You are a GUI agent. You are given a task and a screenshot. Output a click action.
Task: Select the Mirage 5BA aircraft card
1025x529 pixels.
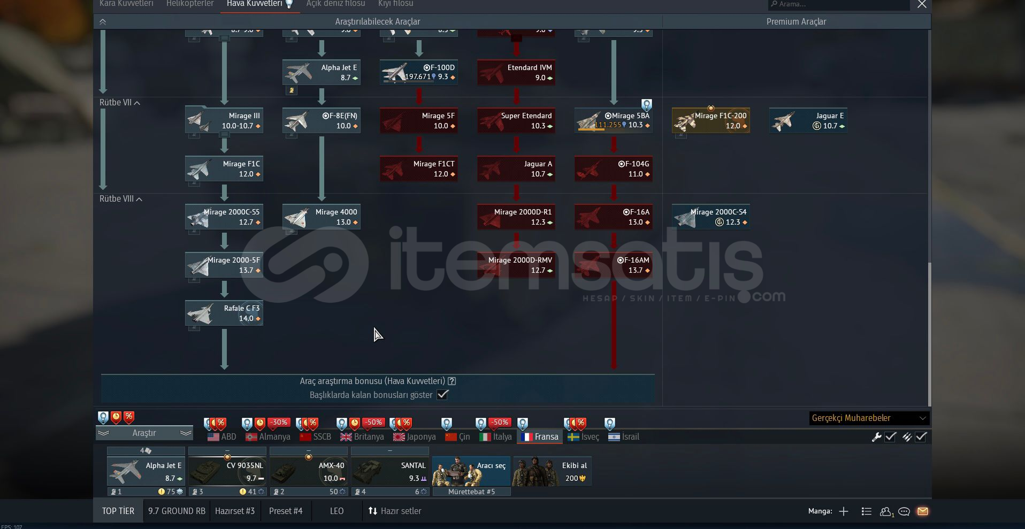click(614, 120)
